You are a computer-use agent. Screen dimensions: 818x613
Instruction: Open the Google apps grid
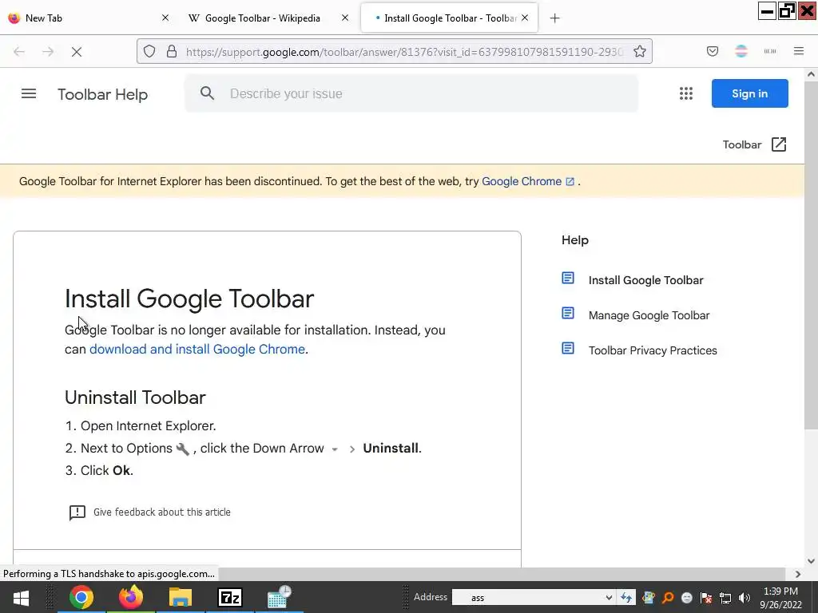coord(686,93)
